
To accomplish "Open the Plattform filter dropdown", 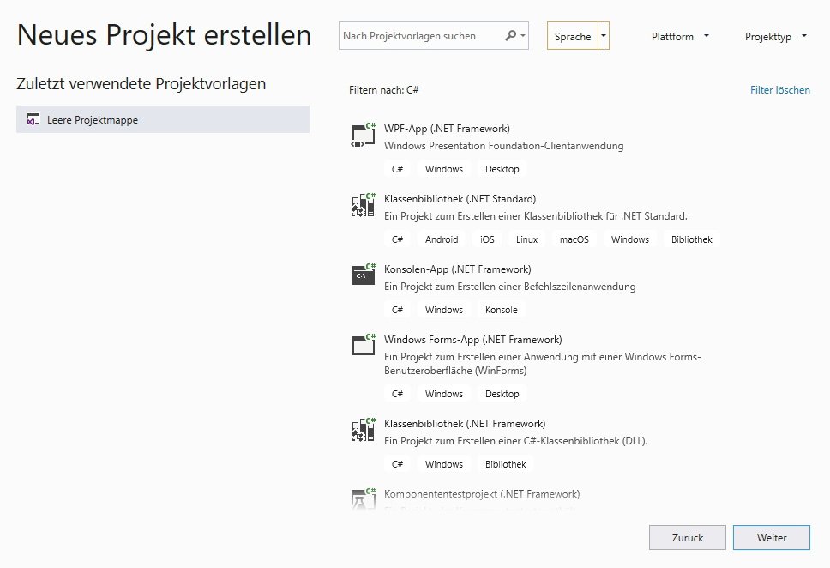I will [x=680, y=36].
